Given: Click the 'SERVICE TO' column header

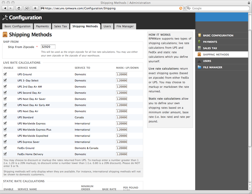Looking at the screenshot, I should (x=82, y=68).
